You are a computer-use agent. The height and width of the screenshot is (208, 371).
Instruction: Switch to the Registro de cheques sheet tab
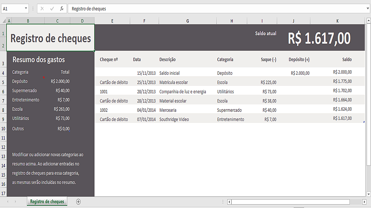click(47, 201)
